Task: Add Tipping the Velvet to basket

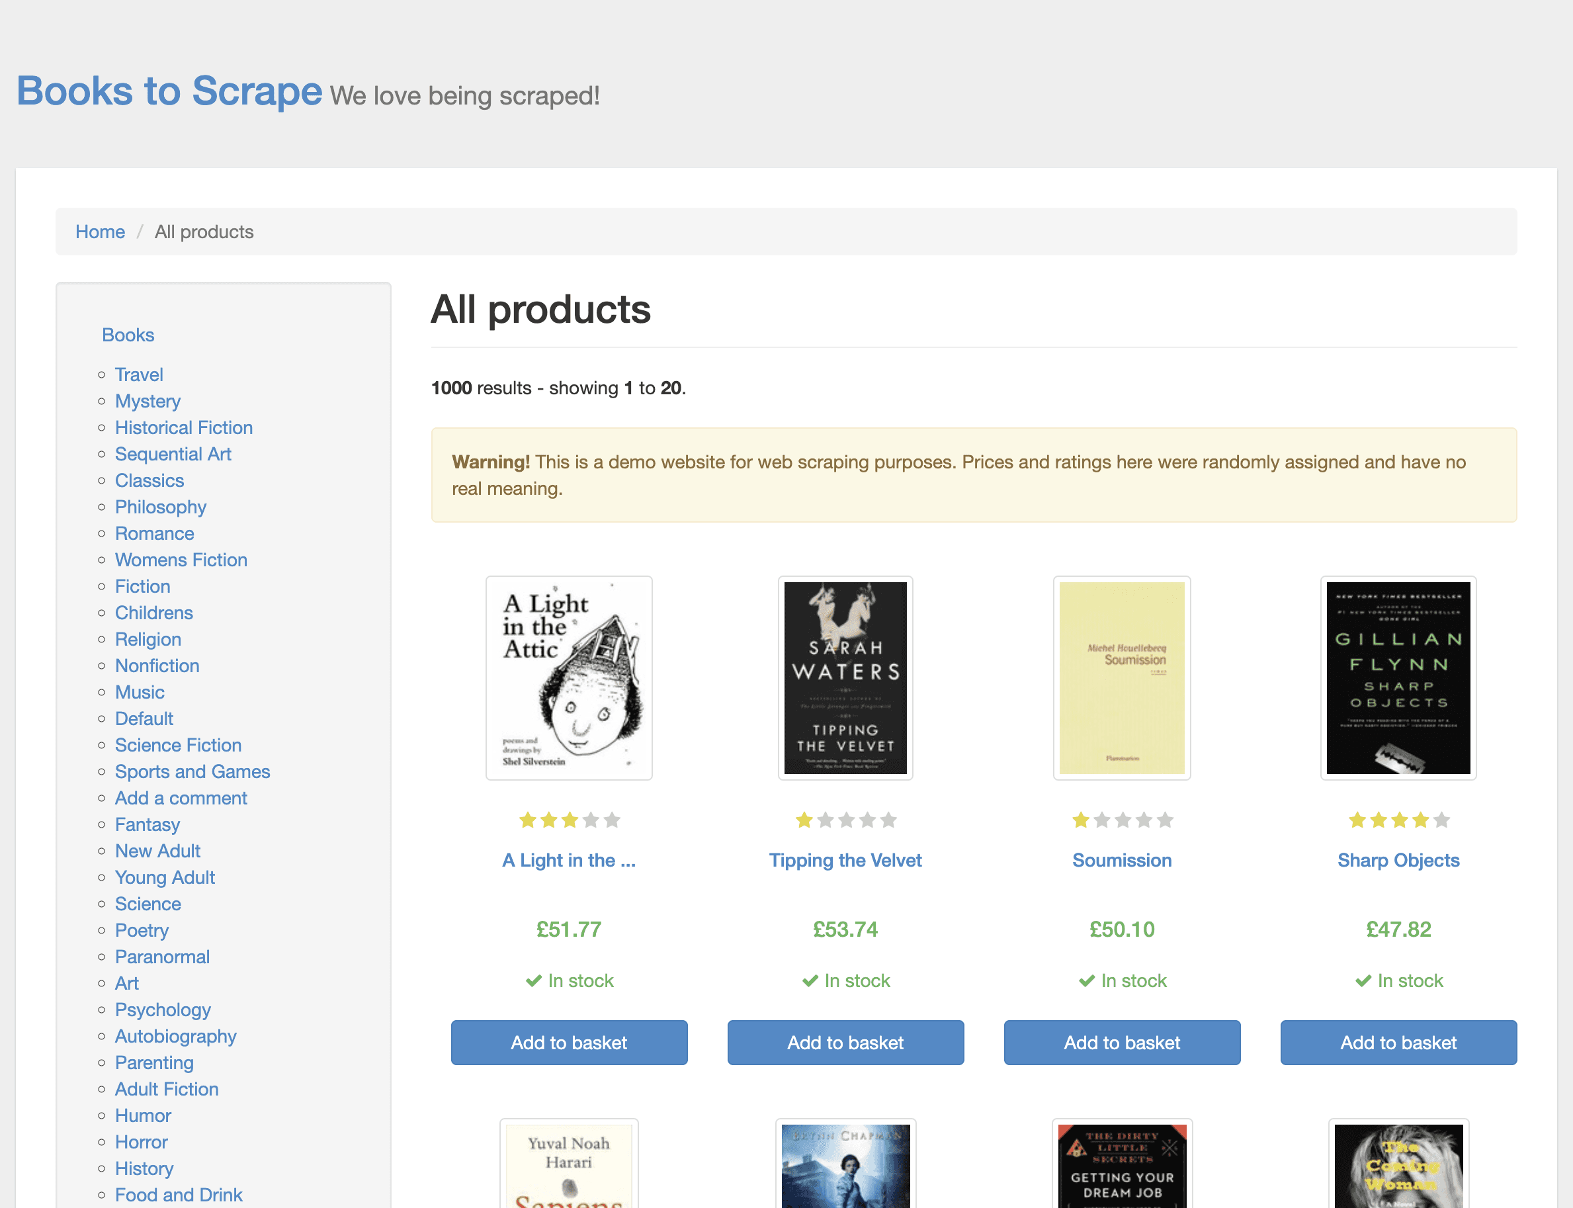Action: pos(845,1042)
